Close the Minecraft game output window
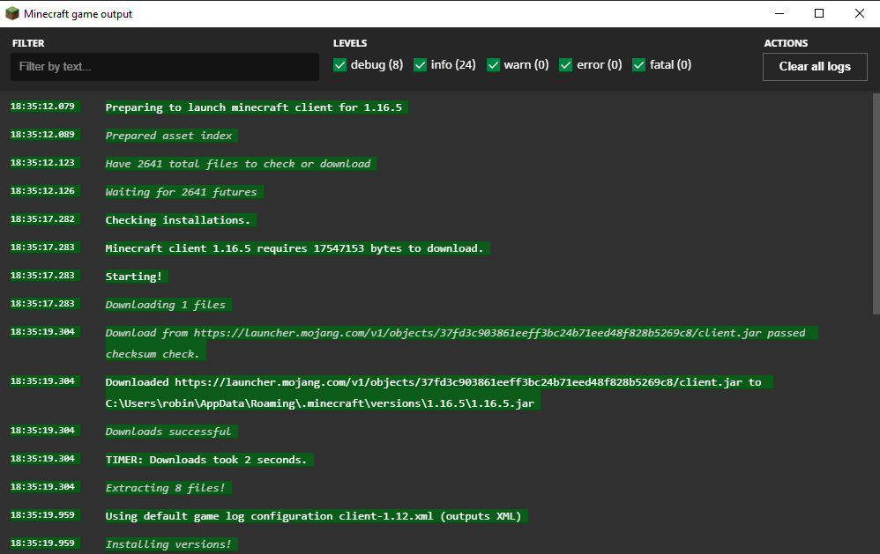The width and height of the screenshot is (880, 554). point(859,13)
